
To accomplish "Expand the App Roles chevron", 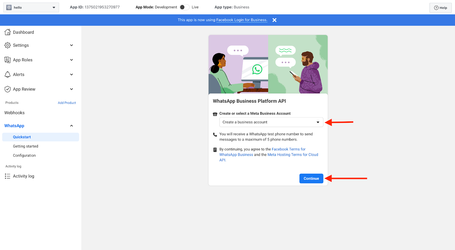I will (72, 60).
